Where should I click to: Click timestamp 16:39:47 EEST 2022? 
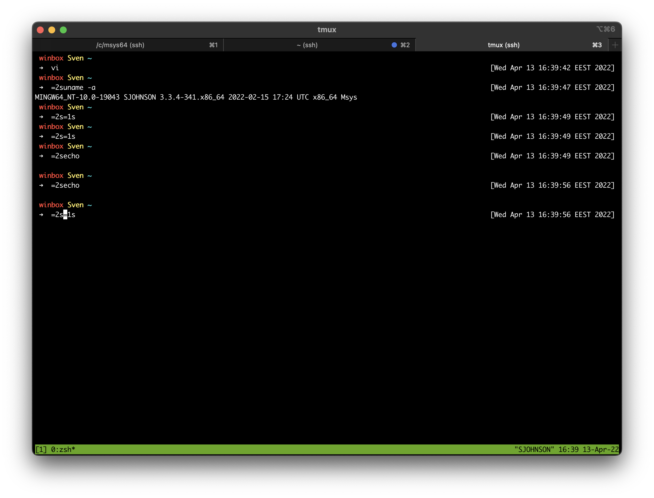coord(552,88)
